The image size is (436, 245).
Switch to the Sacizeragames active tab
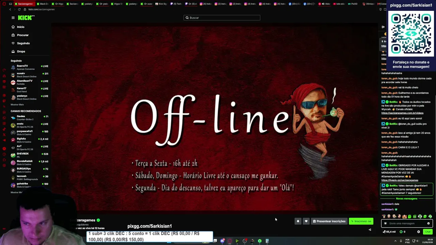(x=24, y=4)
